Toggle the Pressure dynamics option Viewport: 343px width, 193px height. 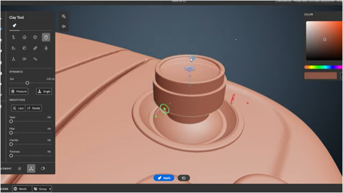(19, 91)
